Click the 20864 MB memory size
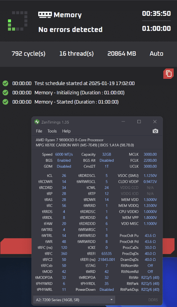This screenshot has width=177, height=307. [122, 54]
